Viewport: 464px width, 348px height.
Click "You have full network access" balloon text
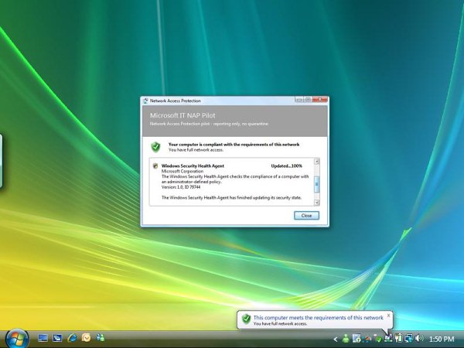(x=280, y=324)
